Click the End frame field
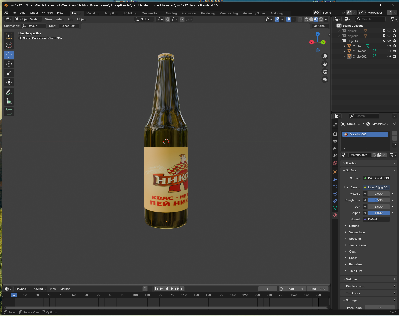The width and height of the screenshot is (399, 316). [x=318, y=289]
